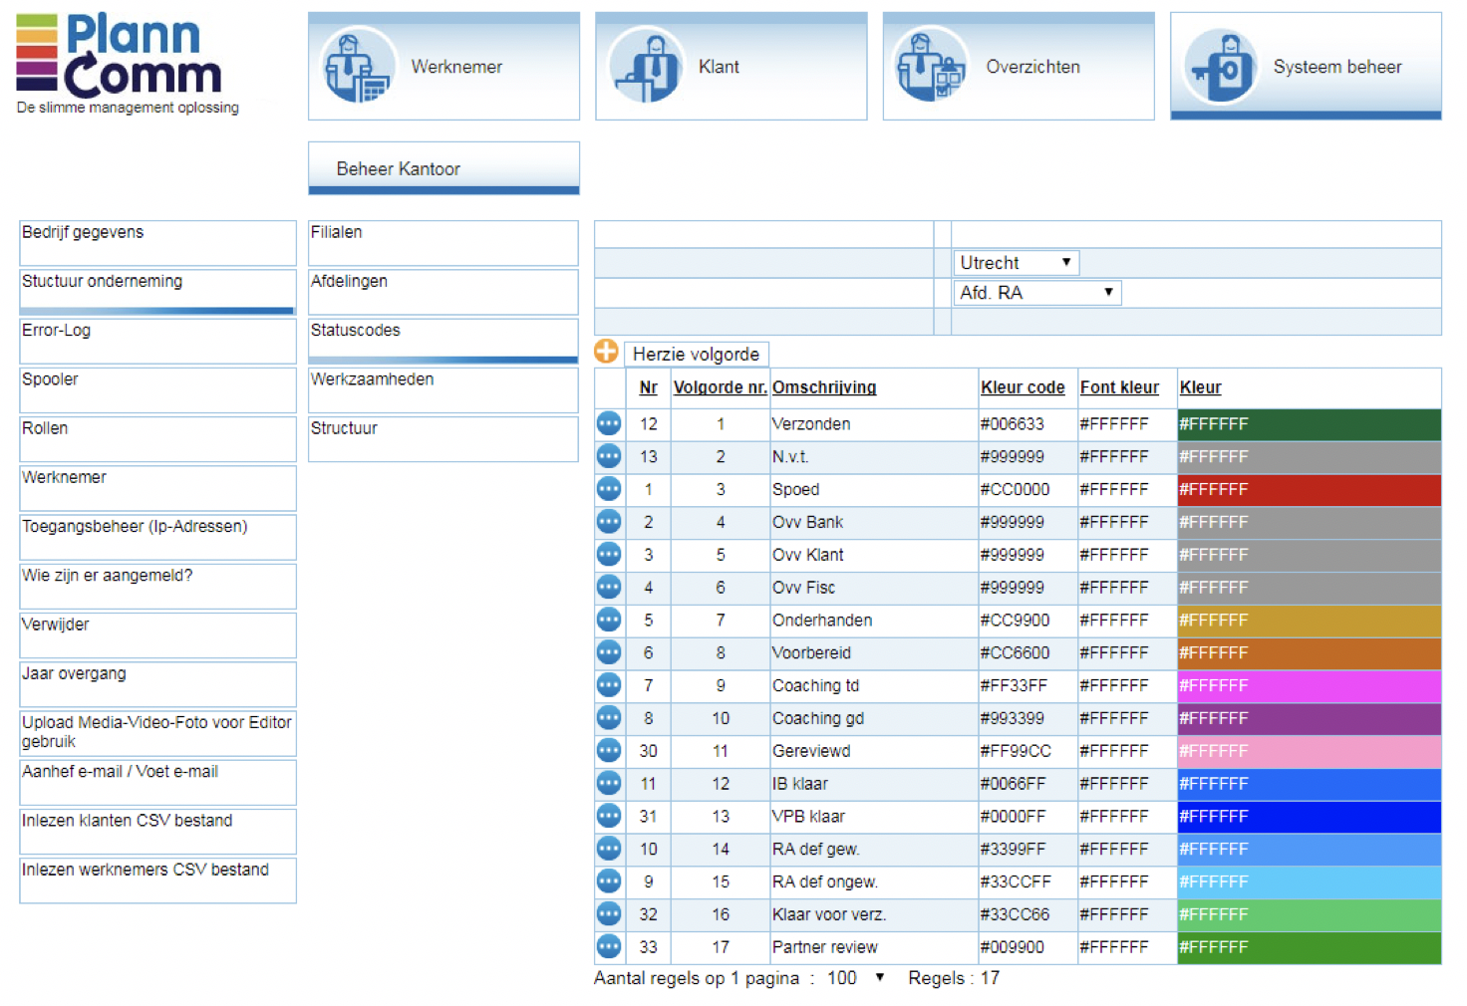The height and width of the screenshot is (1006, 1467).
Task: Expand the Afd. RA department dropdown
Action: [1036, 293]
